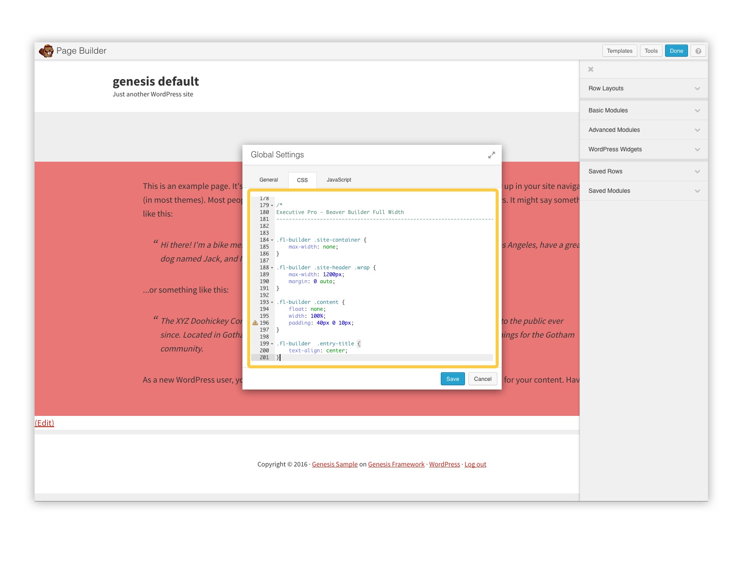Collapse the code fold at line 199

point(272,344)
